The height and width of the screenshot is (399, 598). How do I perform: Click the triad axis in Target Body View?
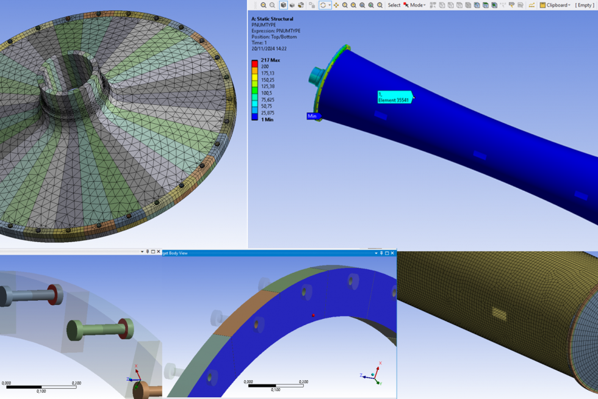pyautogui.click(x=372, y=374)
